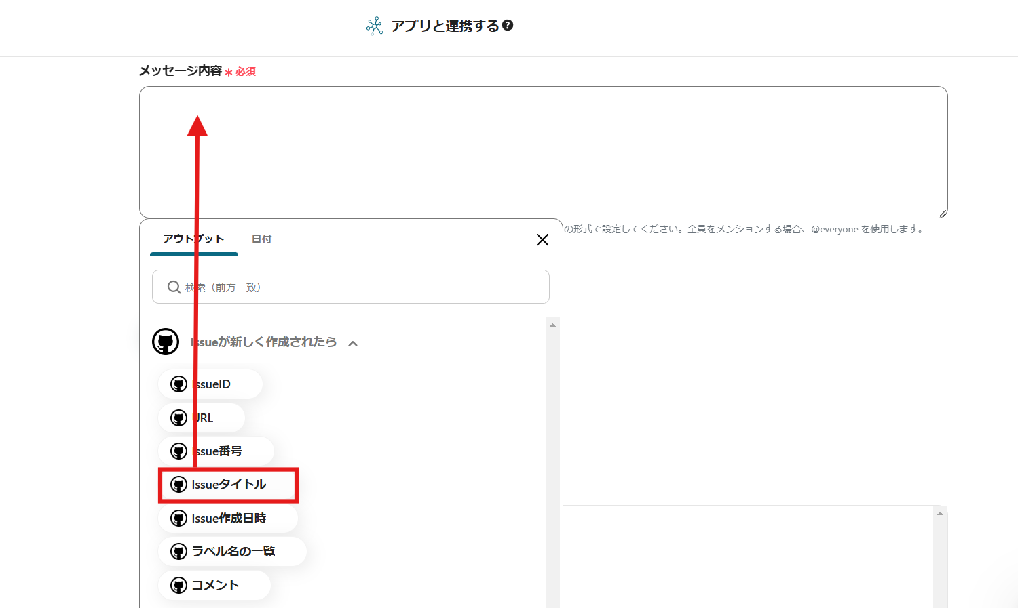
Task: Insert the ラベル名の一覧 output chip
Action: pyautogui.click(x=232, y=551)
